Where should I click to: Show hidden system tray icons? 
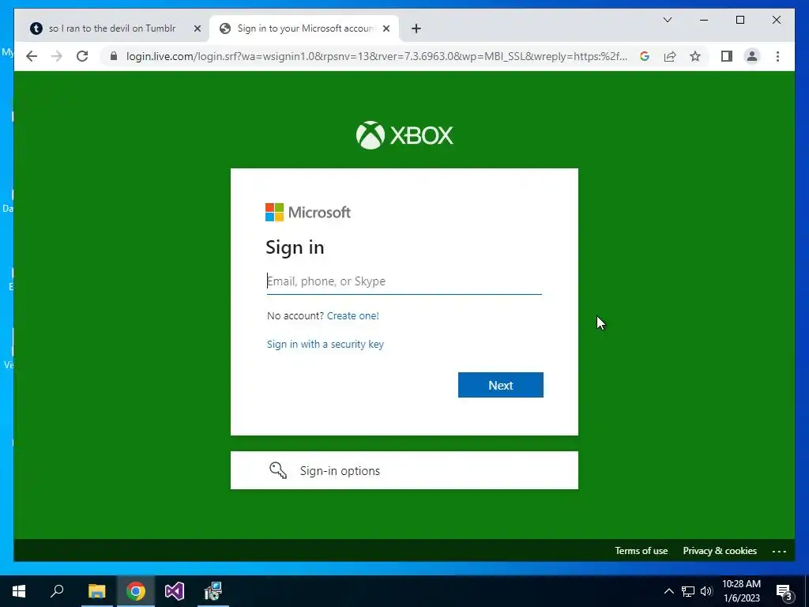[668, 591]
